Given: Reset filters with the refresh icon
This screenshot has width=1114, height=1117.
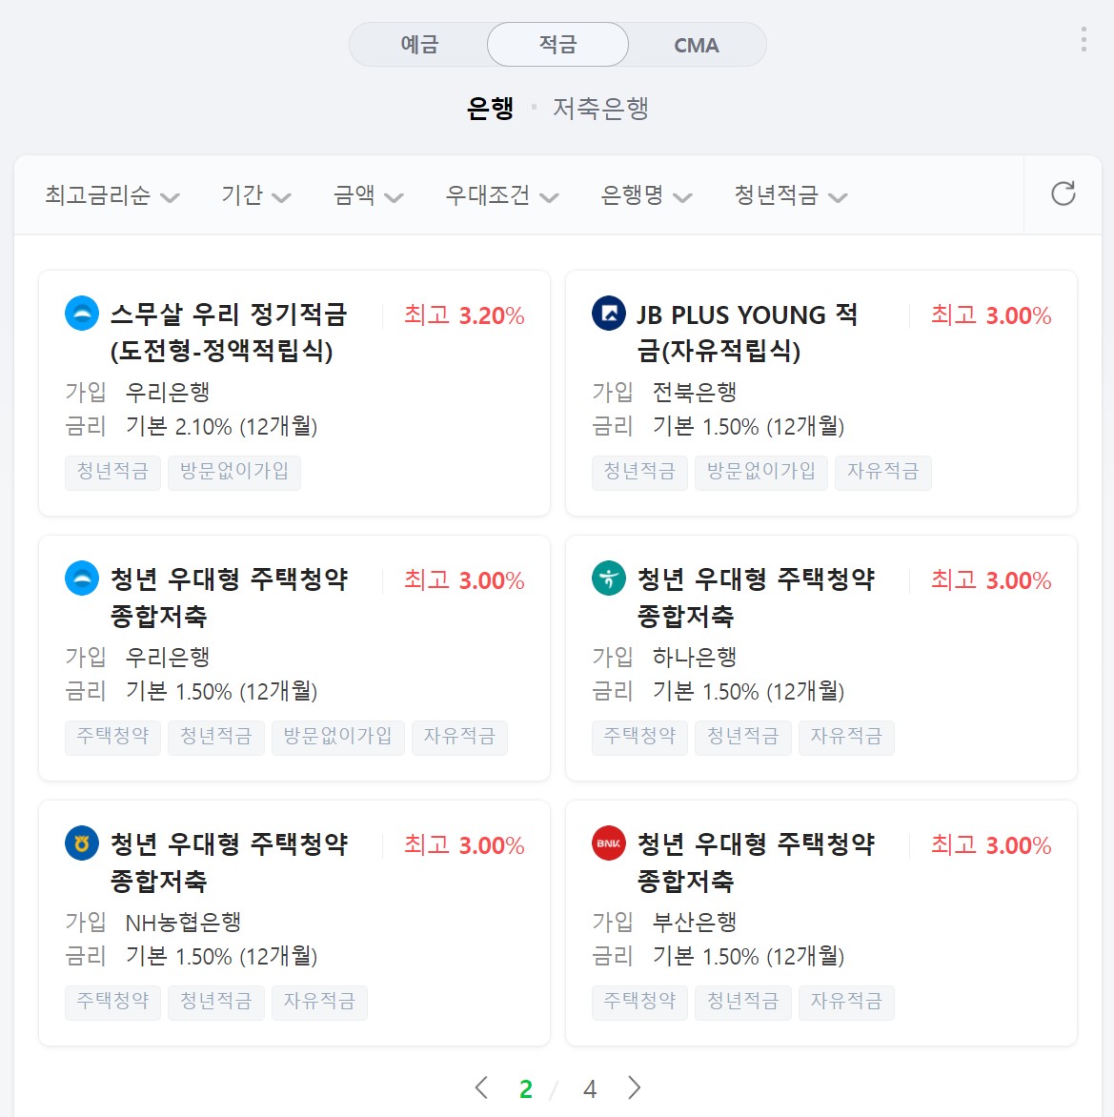Looking at the screenshot, I should tap(1063, 193).
